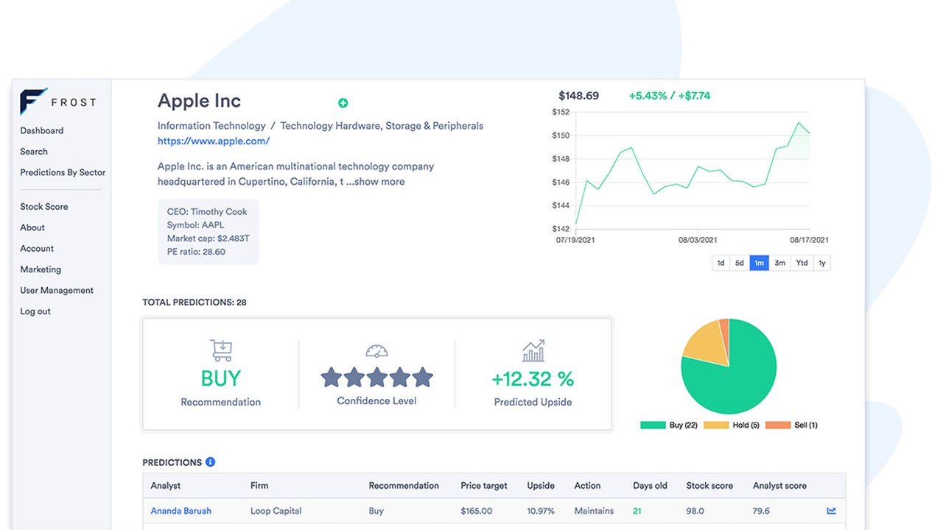Open the apple.com website link

[x=214, y=141]
